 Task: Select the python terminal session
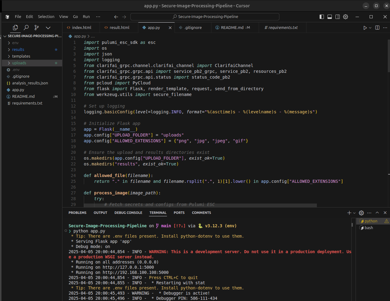click(x=373, y=221)
